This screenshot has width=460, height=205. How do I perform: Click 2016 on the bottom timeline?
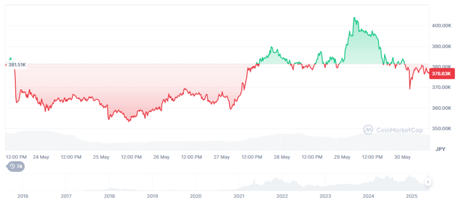[x=22, y=196]
